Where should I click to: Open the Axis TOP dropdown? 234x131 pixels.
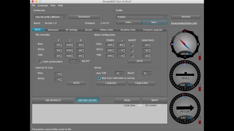click(x=119, y=73)
